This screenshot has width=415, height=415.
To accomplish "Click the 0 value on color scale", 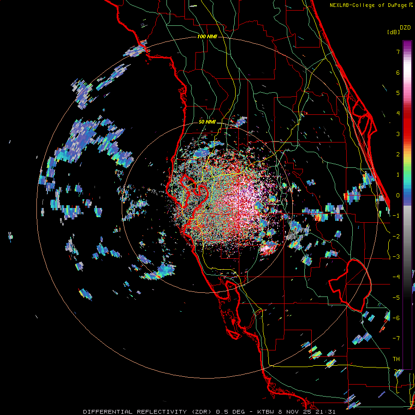I will pos(398,196).
